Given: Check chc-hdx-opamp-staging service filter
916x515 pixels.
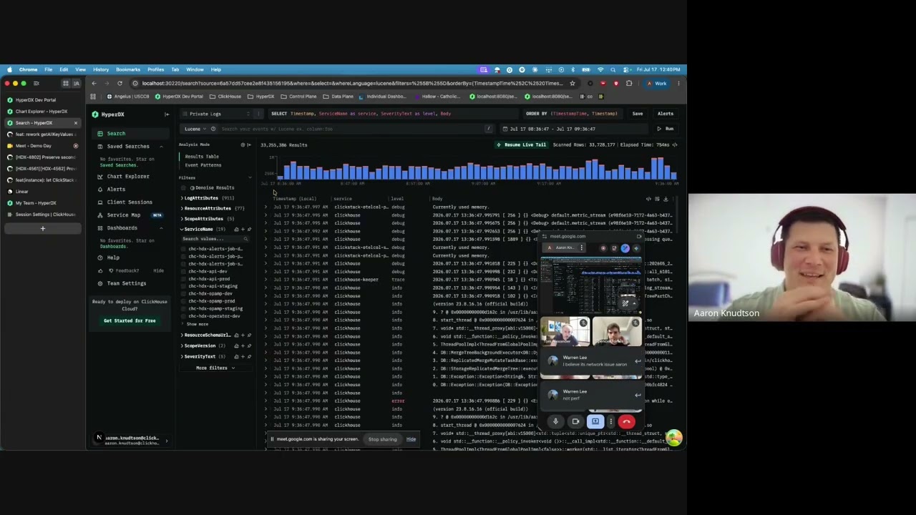Looking at the screenshot, I should [184, 309].
